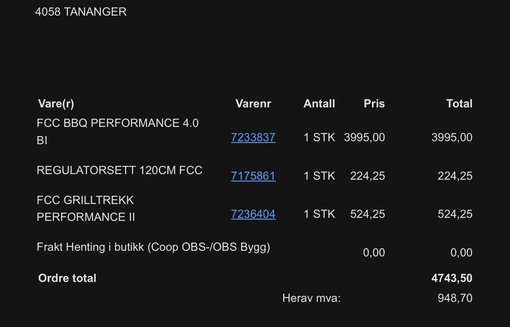Click the 4058 TANANGER address line
The height and width of the screenshot is (327, 510).
point(81,12)
